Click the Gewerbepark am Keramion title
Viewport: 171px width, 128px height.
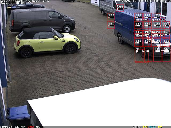pyautogui.click(x=24, y=1)
